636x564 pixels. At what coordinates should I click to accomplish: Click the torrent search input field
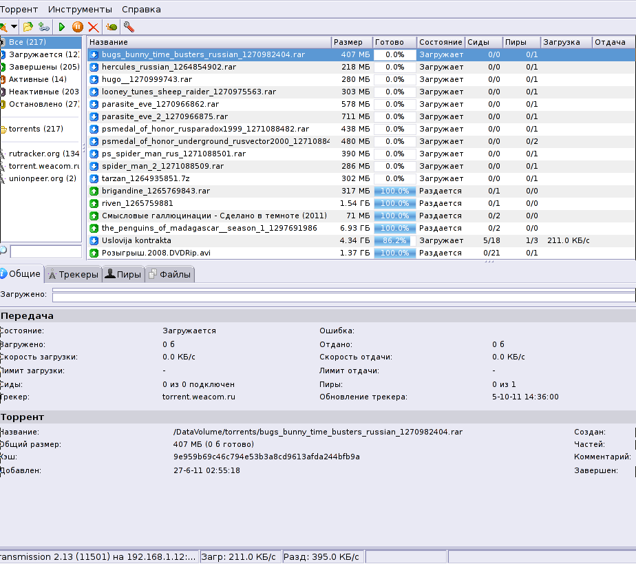[x=45, y=251]
